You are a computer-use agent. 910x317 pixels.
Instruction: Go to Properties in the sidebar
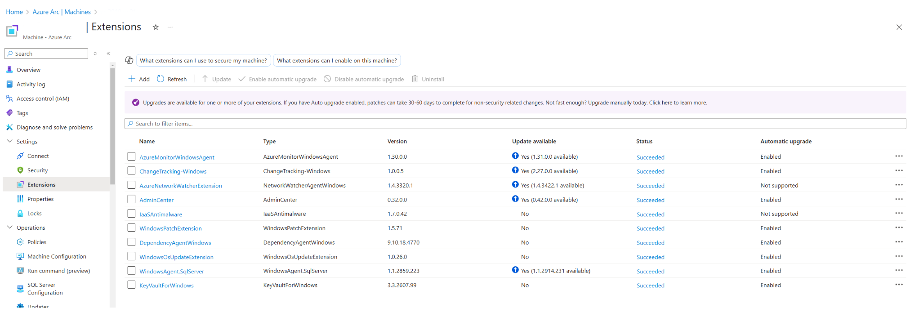[40, 199]
